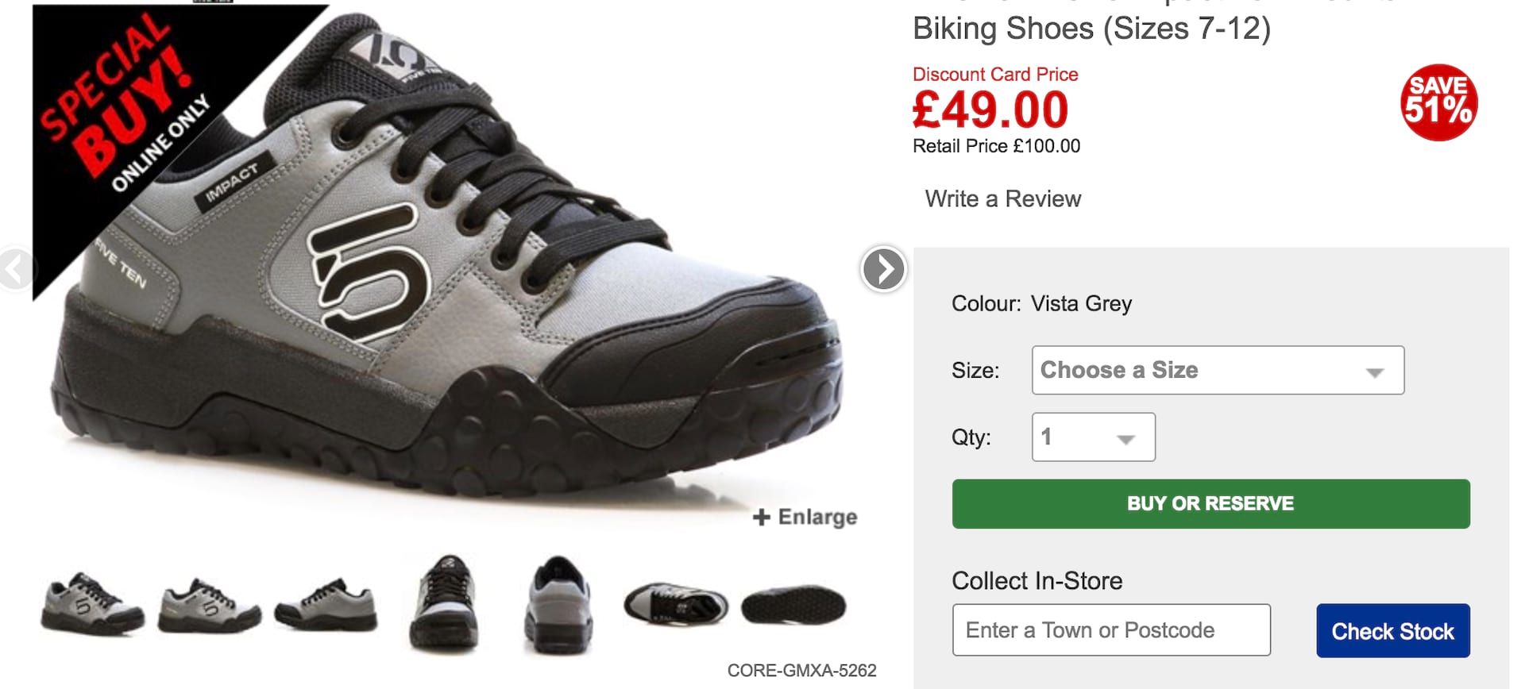Click the Discount Card Price text
Image resolution: width=1525 pixels, height=689 pixels.
995,75
